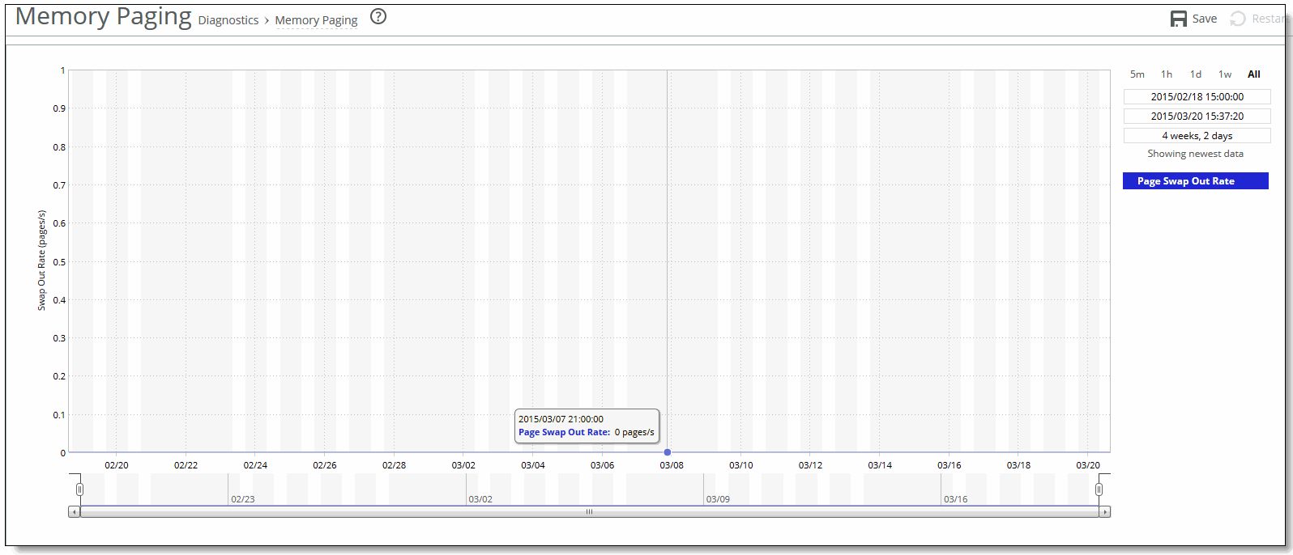Click the Save disk icon
The height and width of the screenshot is (555, 1293).
coord(1179,19)
